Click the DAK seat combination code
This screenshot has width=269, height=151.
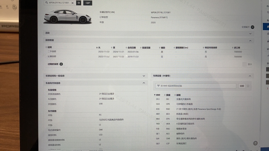pos(101,130)
